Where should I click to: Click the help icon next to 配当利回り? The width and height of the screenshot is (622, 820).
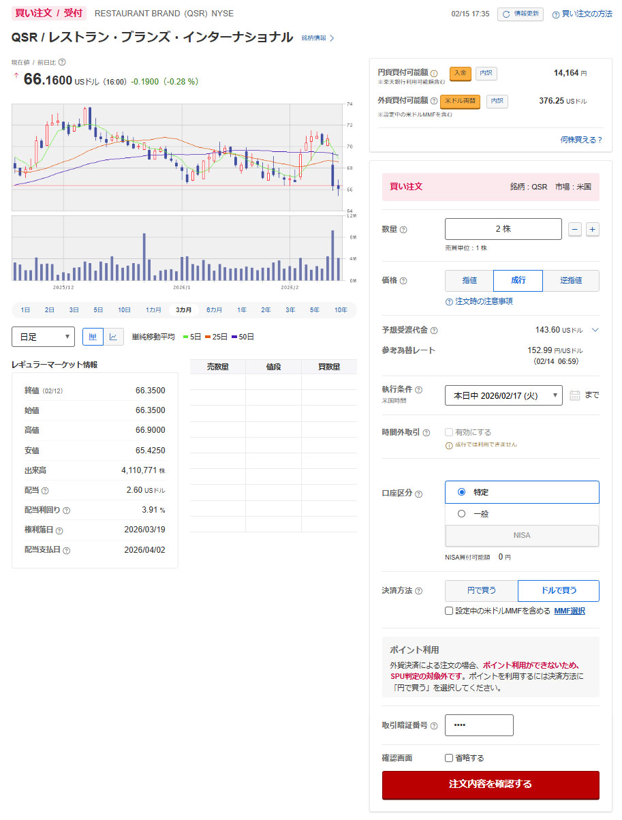tap(67, 511)
